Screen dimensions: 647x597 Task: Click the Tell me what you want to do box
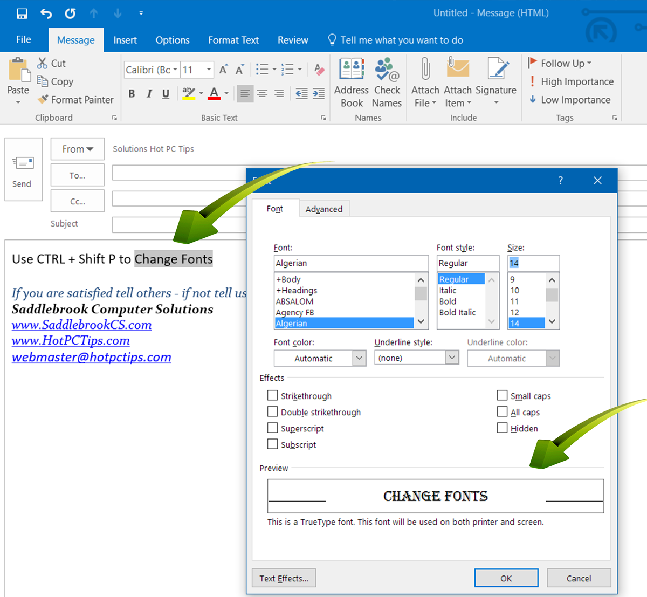pos(396,40)
